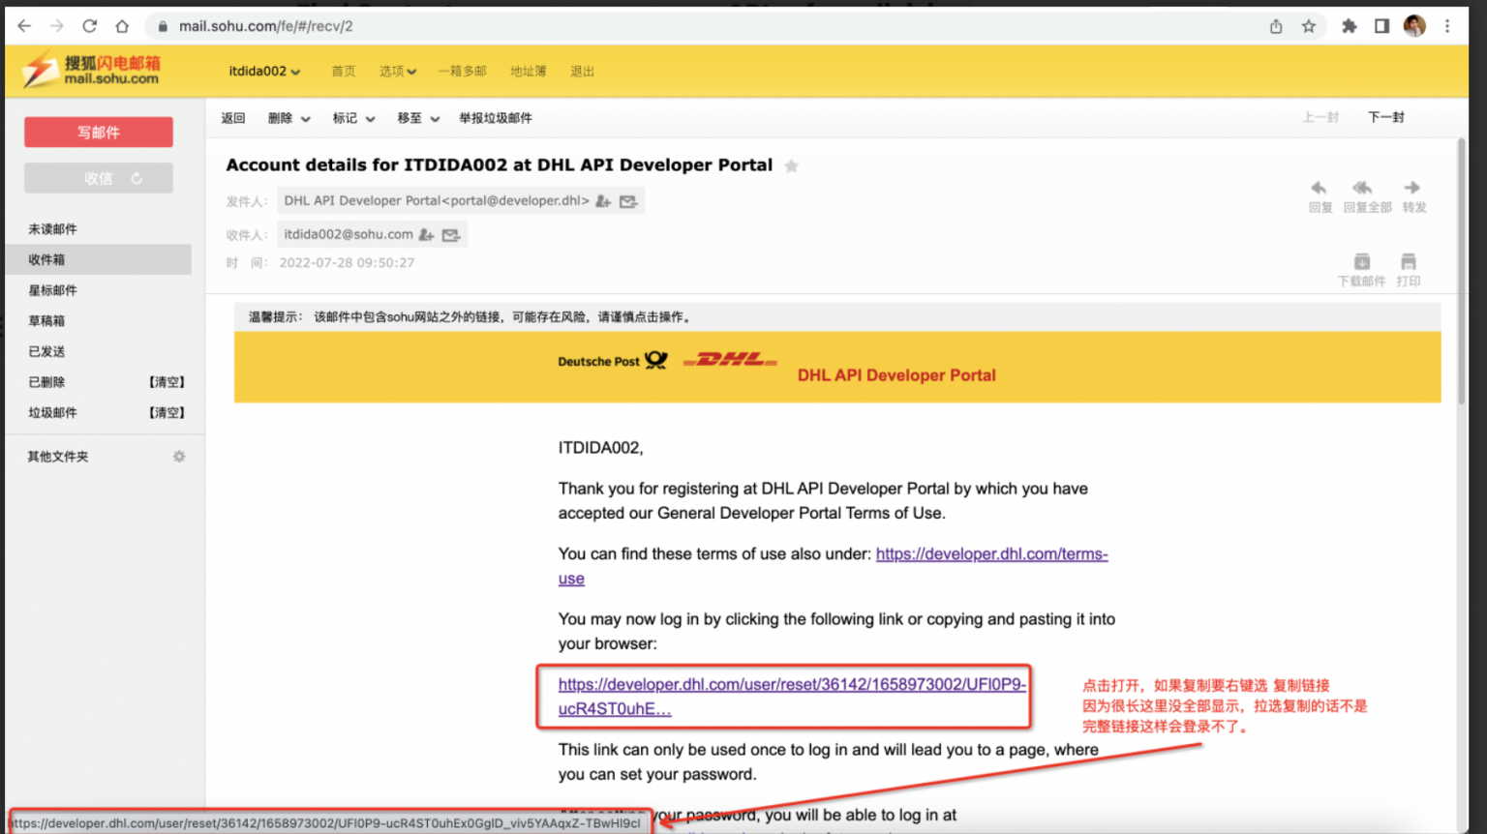Click the share page icon in address bar

[x=1276, y=26]
